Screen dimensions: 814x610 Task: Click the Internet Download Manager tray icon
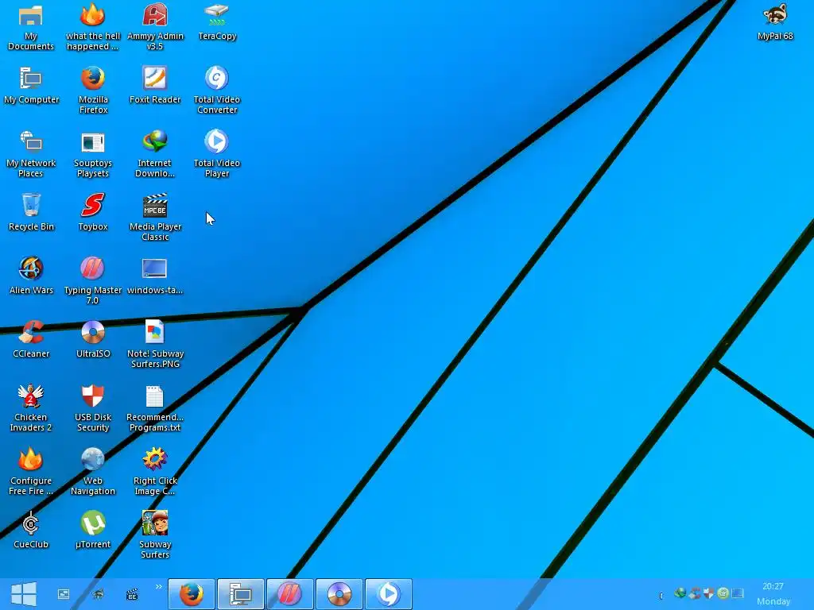click(x=680, y=593)
